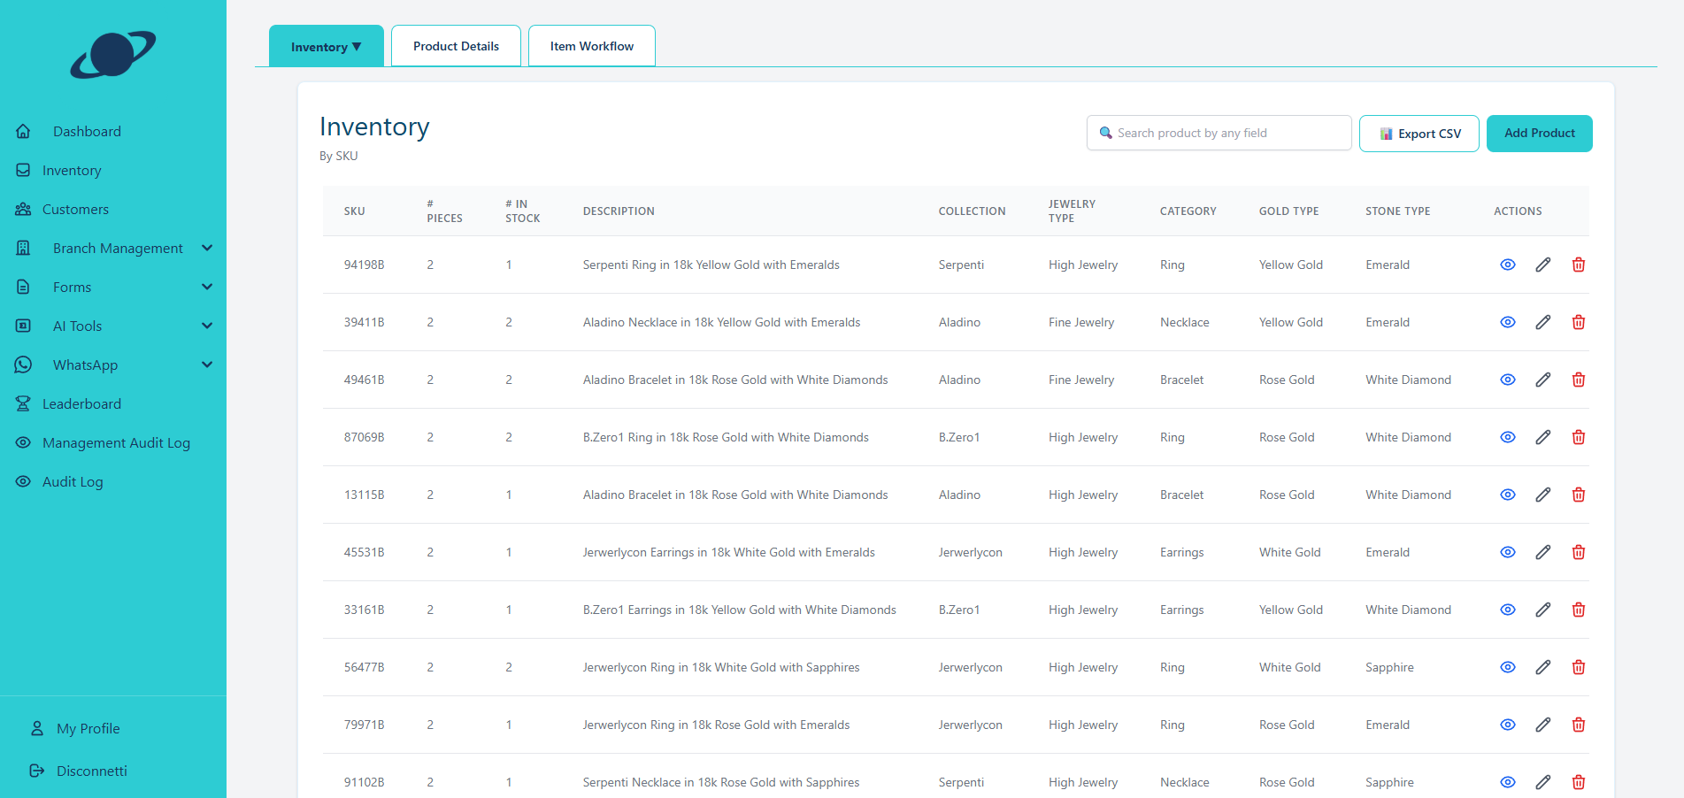Open the Item Workflow tab
Screen dimensions: 1684x798
591,46
